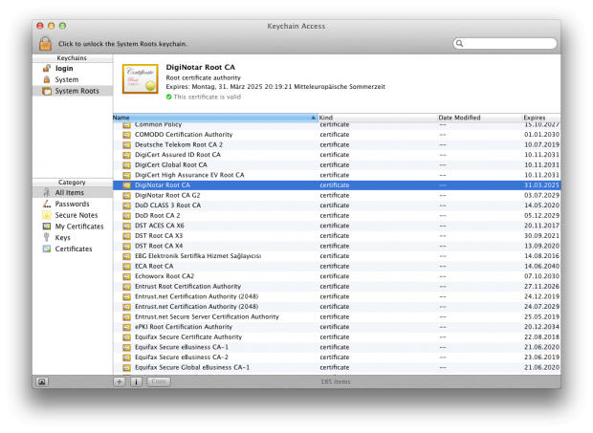Choose the Passwords category
593x433 pixels.
coord(72,204)
